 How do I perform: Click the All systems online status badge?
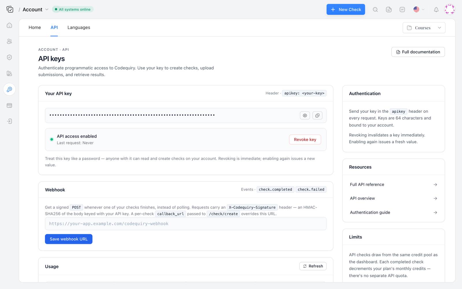tap(73, 10)
